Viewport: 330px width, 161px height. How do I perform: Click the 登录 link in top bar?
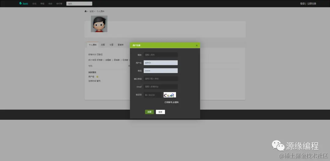pos(302,4)
